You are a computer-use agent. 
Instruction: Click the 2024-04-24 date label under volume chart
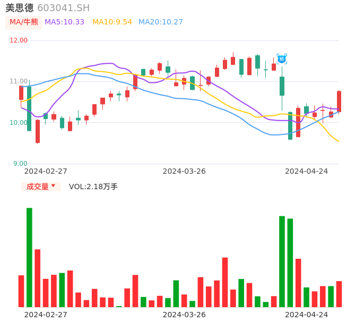(307, 315)
